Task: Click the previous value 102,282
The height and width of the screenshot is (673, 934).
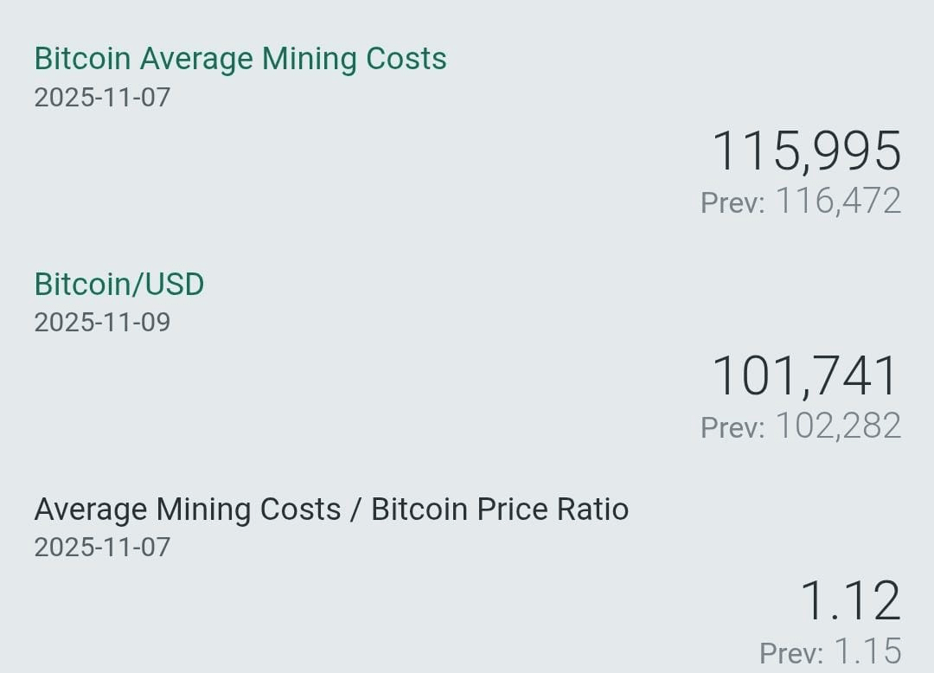Action: point(838,426)
